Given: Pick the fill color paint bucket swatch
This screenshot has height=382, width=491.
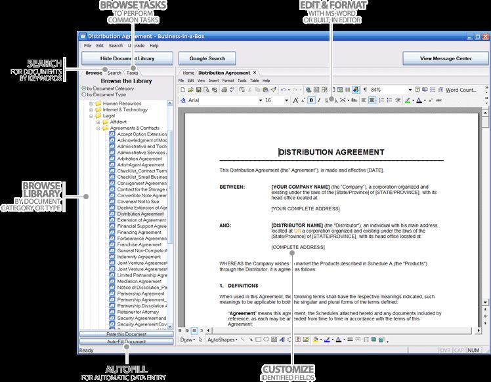Looking at the screenshot, I should point(316,339).
